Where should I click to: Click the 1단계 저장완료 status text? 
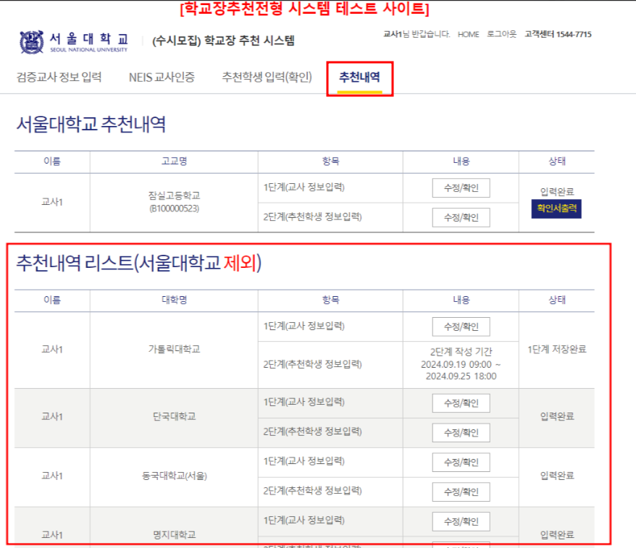[x=557, y=350]
